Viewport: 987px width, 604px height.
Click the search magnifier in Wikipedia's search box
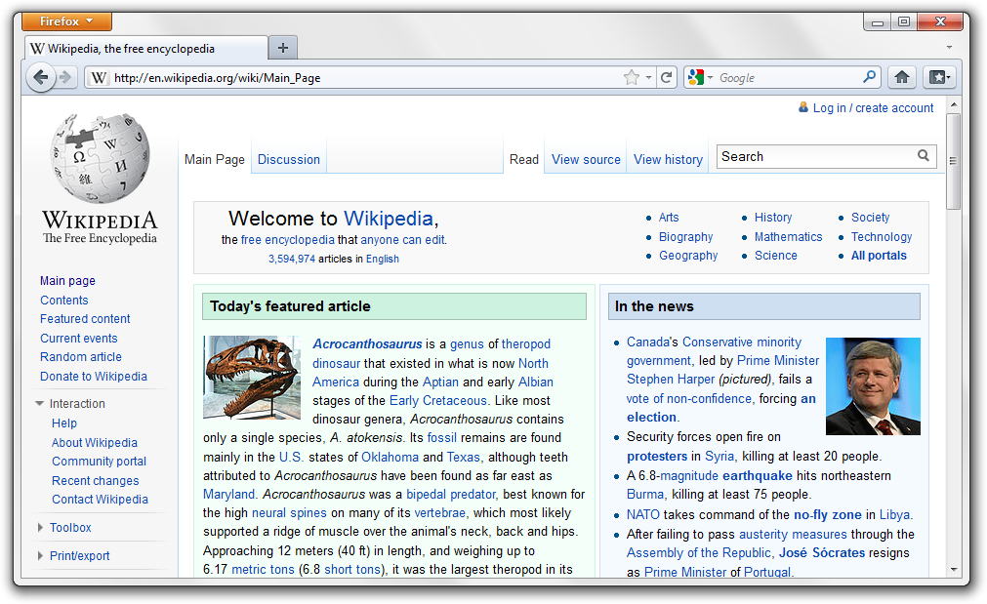pyautogui.click(x=924, y=156)
